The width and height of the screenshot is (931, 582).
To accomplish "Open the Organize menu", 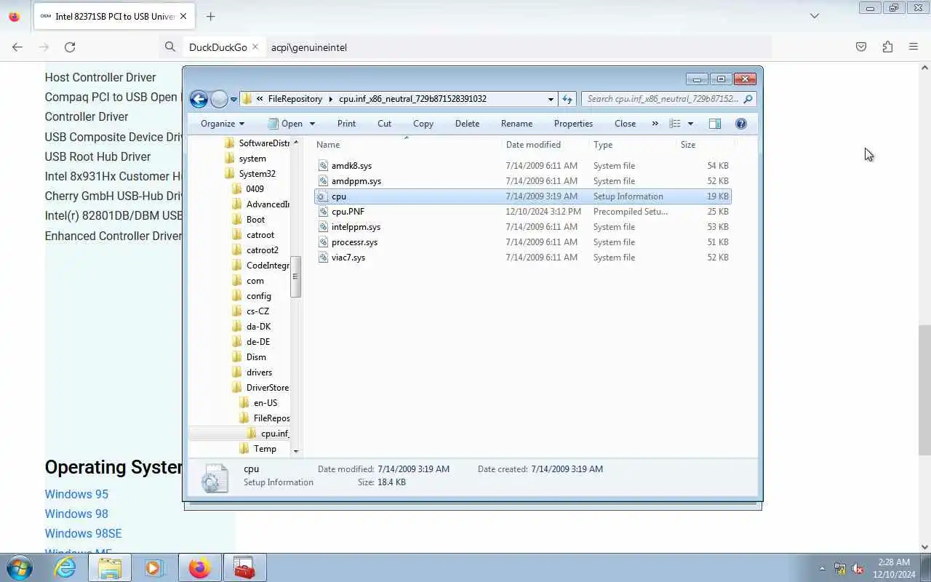I will (223, 124).
